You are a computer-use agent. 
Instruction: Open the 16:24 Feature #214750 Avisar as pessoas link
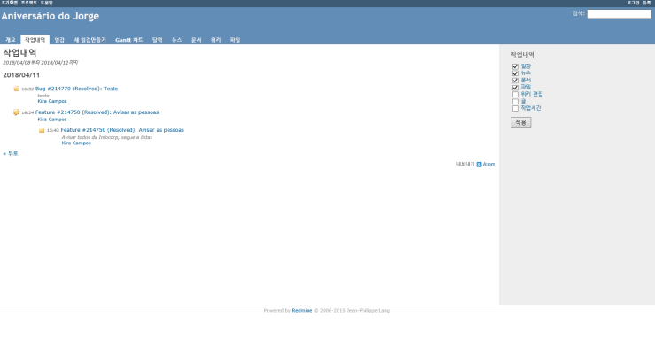[97, 112]
